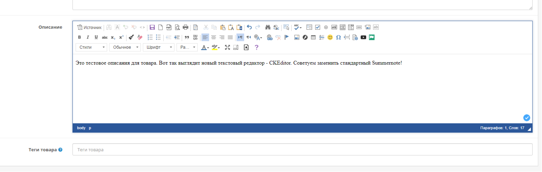Insert a form using the Form icon
Viewport: 542px width, 172px height.
tap(309, 27)
